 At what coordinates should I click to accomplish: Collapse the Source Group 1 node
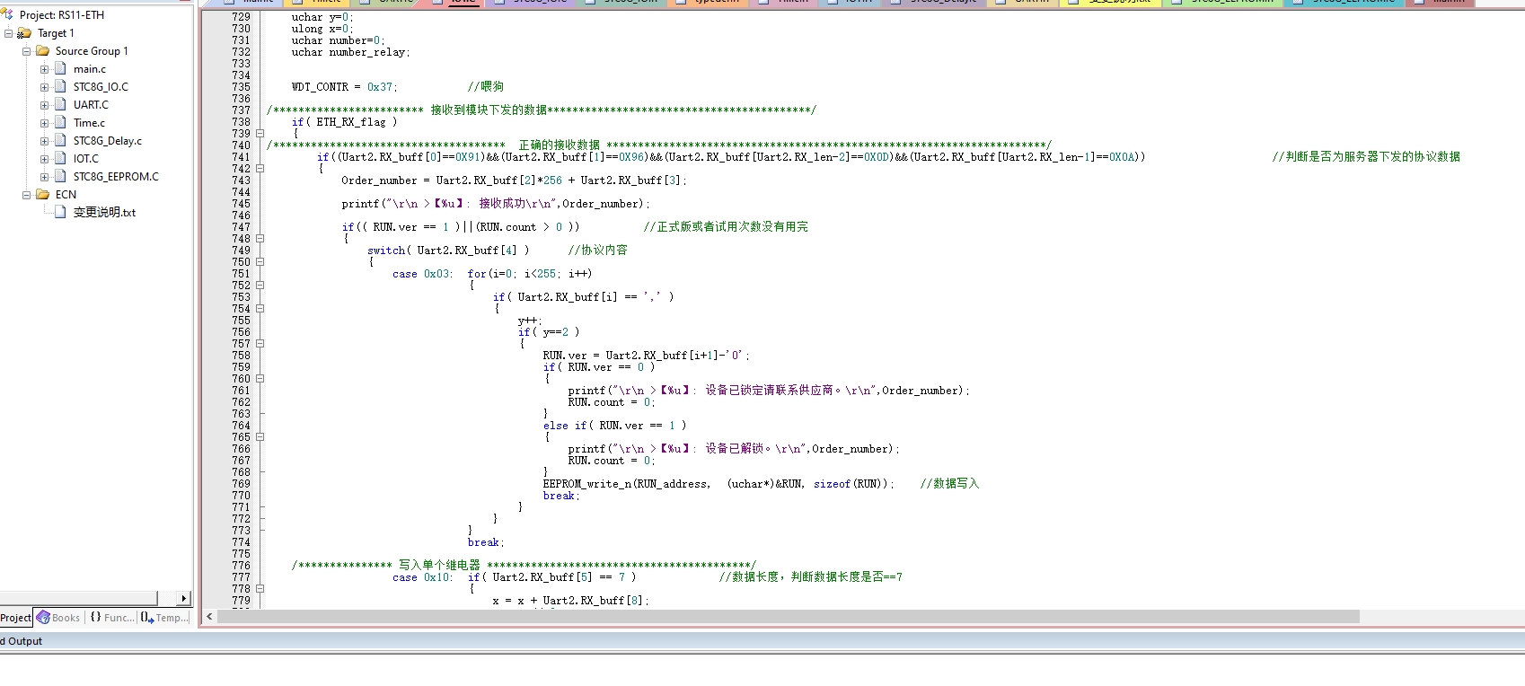click(x=26, y=51)
